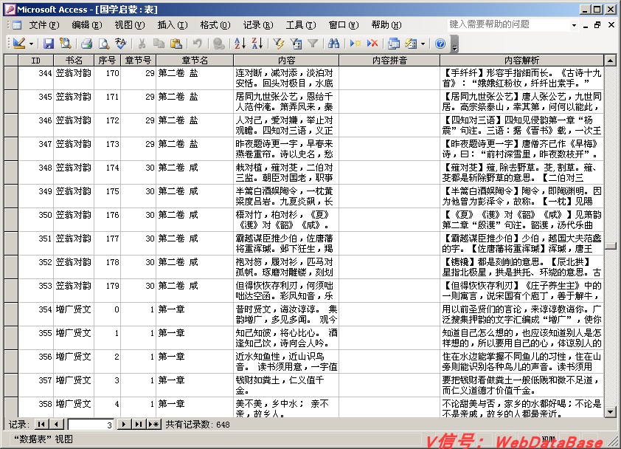This screenshot has height=449, width=621.
Task: Select the ID column header
Action: point(35,61)
